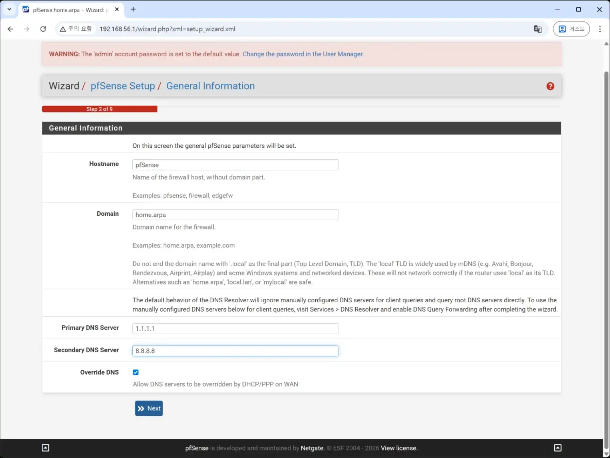The height and width of the screenshot is (458, 610).
Task: Click the red help question mark icon
Action: [x=550, y=86]
